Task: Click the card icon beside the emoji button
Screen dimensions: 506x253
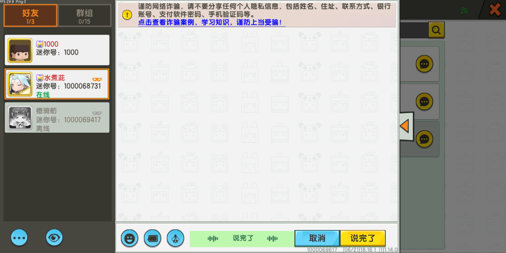Action: (x=152, y=238)
